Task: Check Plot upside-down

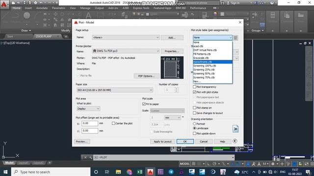Action: (x=194, y=133)
